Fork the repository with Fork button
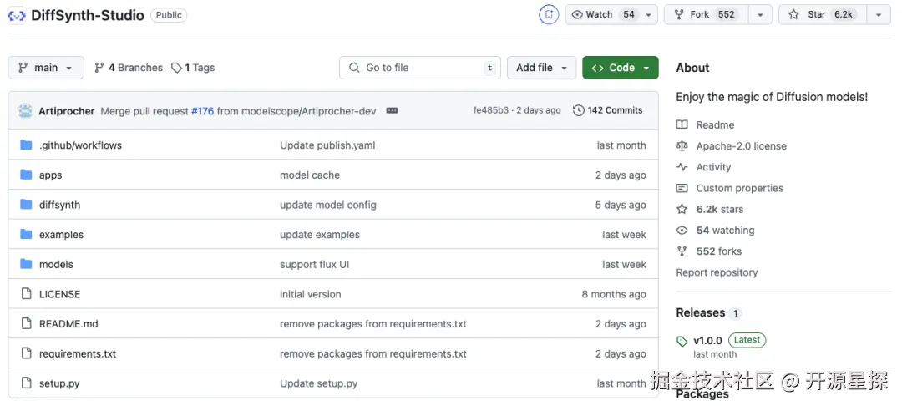 click(707, 14)
